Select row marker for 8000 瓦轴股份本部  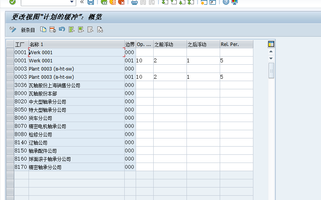(10, 93)
